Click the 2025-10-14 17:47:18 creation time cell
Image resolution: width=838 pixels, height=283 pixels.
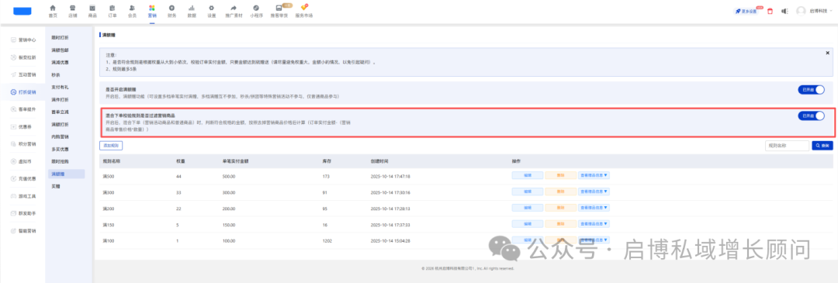[390, 176]
